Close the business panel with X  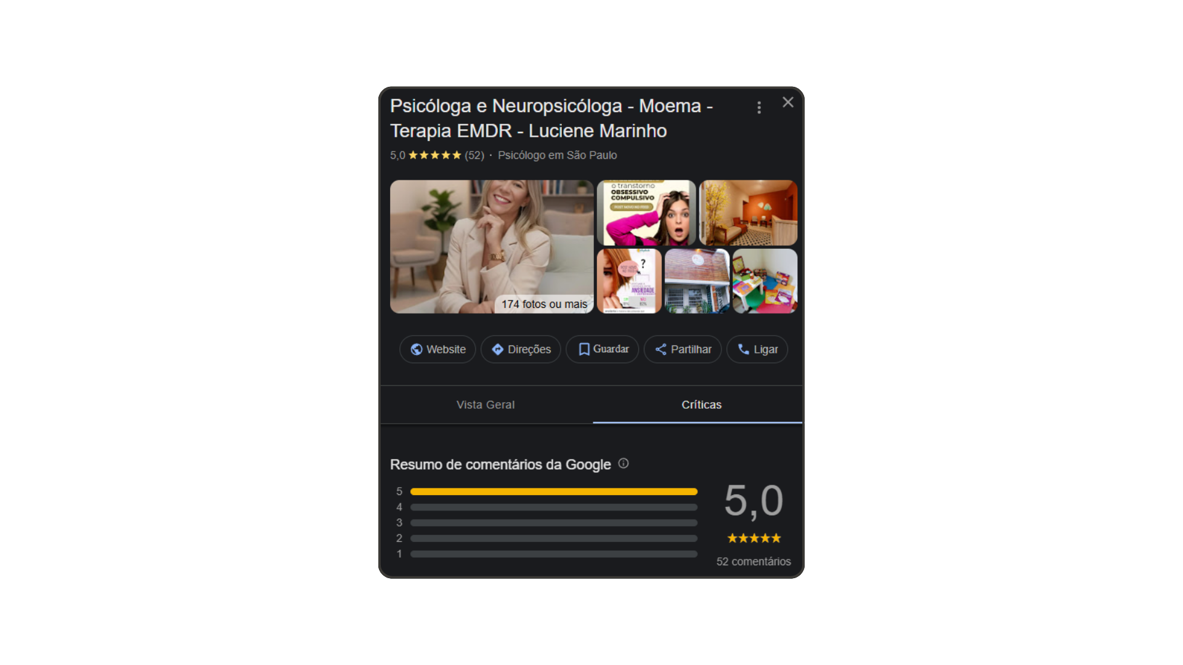coord(788,102)
